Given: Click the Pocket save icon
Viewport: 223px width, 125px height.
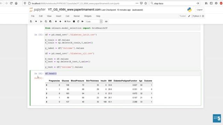Looking at the screenshot, I should [141, 3].
